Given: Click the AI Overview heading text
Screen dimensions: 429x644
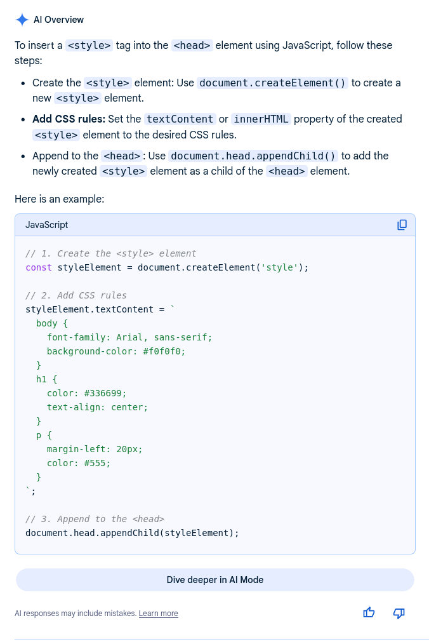Looking at the screenshot, I should pos(58,20).
